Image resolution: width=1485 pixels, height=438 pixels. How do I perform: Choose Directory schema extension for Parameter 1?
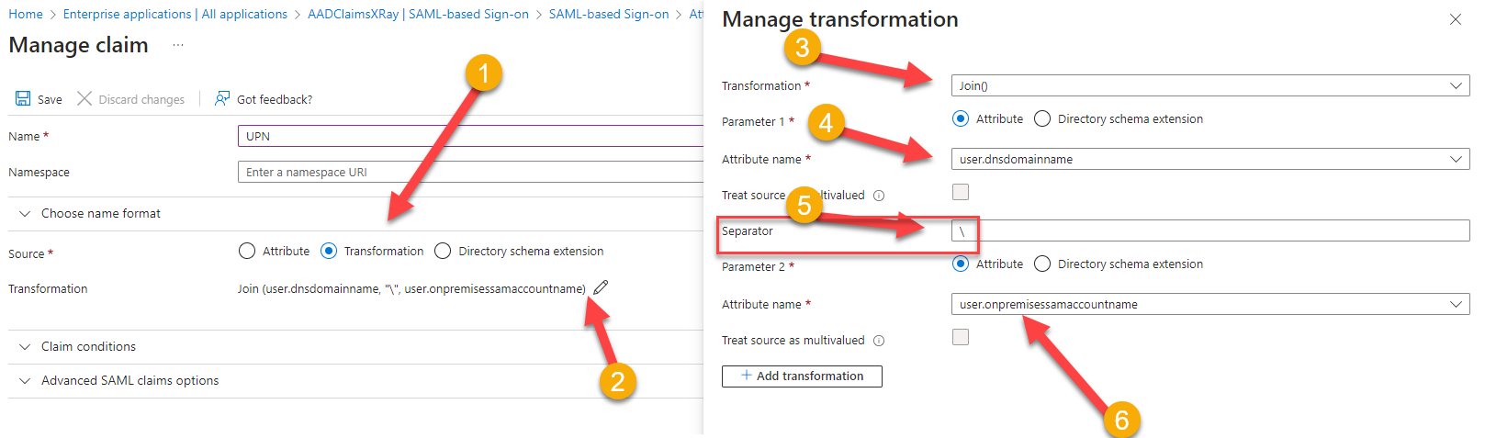pos(1042,118)
